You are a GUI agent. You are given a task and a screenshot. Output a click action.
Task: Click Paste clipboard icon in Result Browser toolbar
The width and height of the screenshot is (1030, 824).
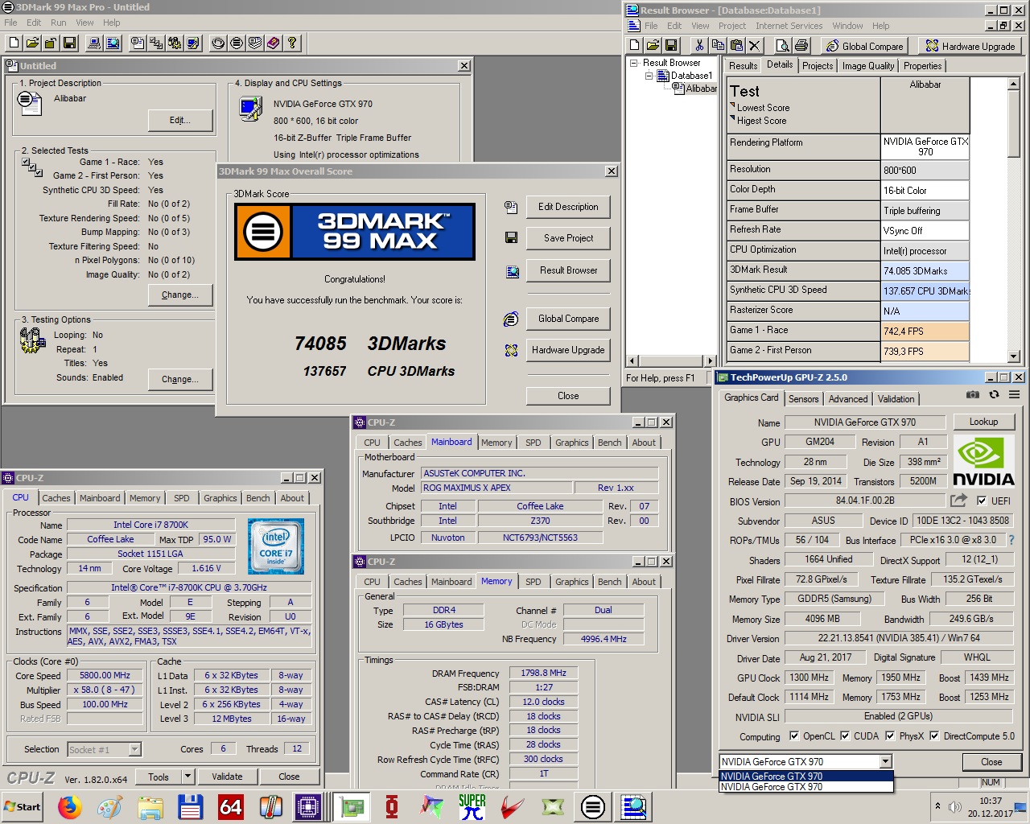click(x=736, y=46)
